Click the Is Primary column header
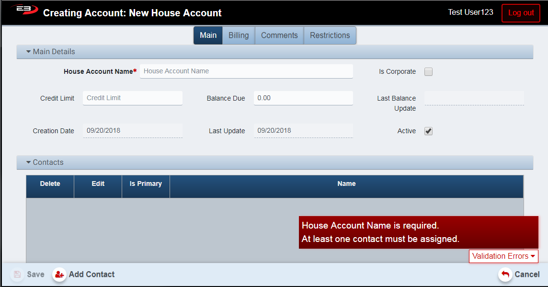This screenshot has height=287, width=548. [146, 184]
